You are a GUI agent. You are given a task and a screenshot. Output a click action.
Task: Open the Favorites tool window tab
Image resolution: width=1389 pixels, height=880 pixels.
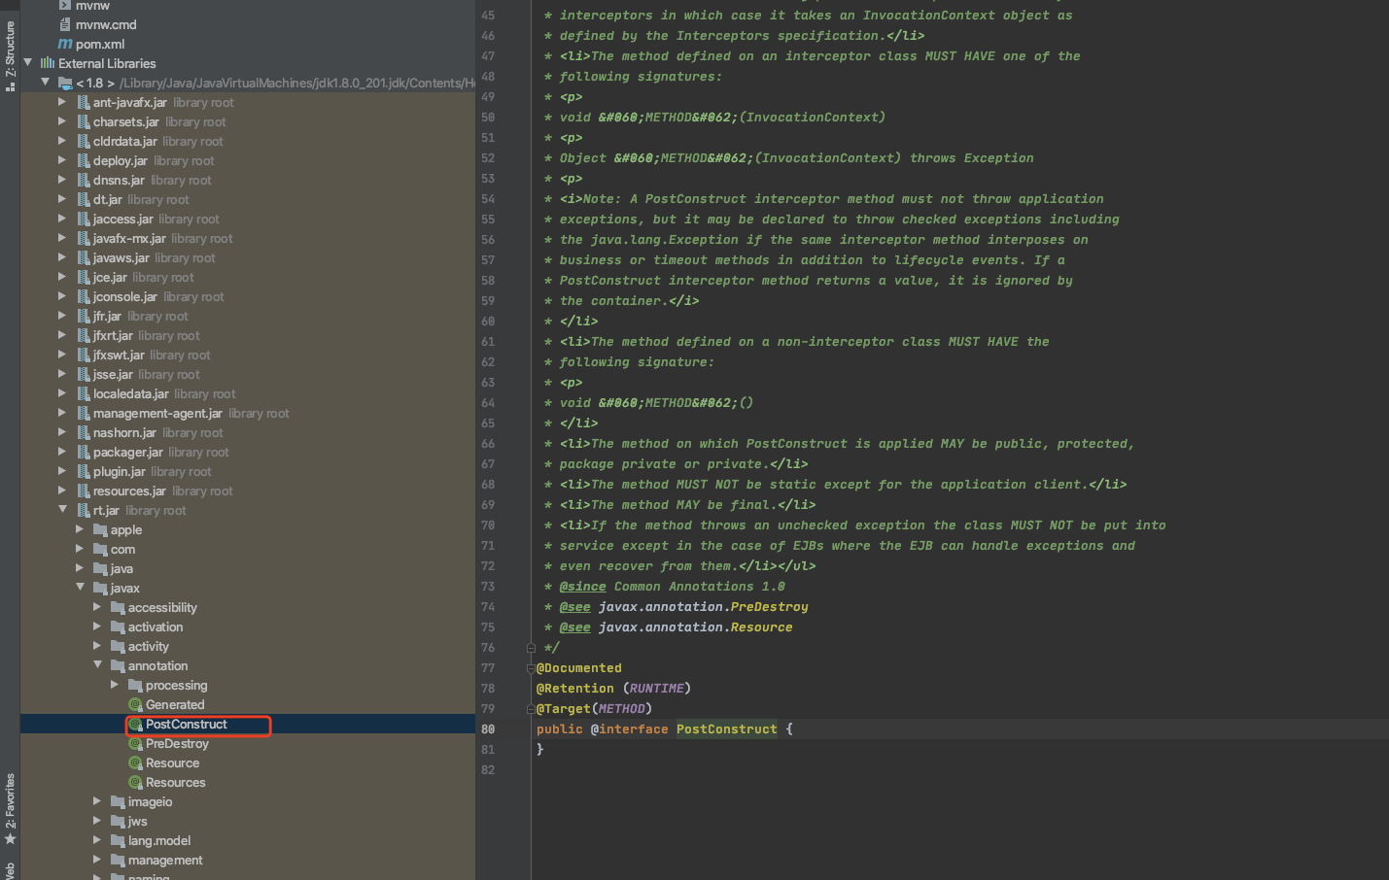pos(10,809)
